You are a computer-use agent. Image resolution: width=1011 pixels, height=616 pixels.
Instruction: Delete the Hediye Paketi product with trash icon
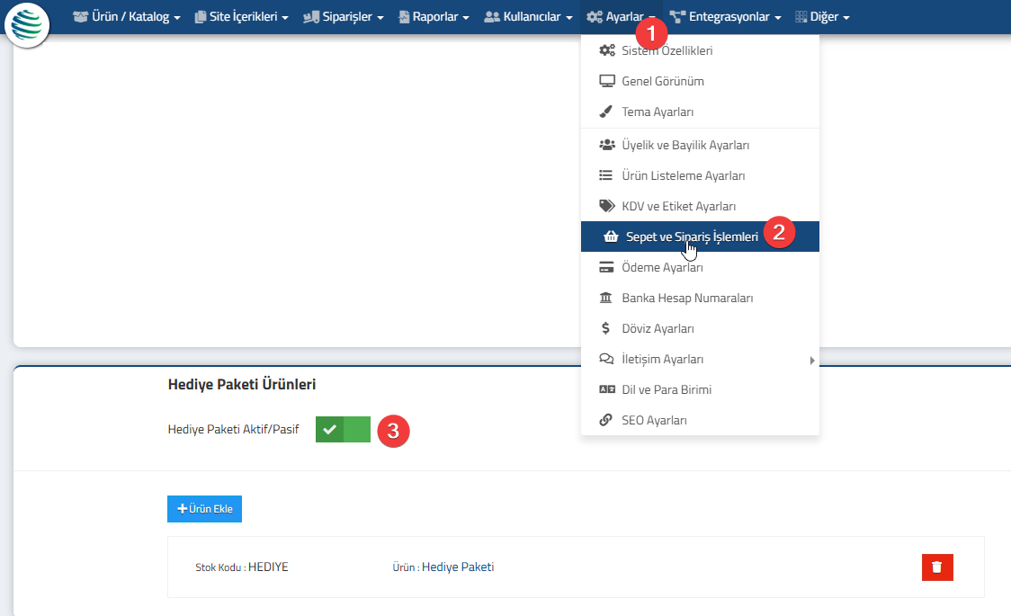[x=937, y=567]
